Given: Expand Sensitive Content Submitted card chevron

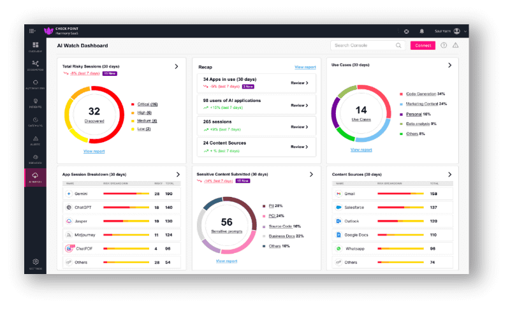Looking at the screenshot, I should (311, 175).
